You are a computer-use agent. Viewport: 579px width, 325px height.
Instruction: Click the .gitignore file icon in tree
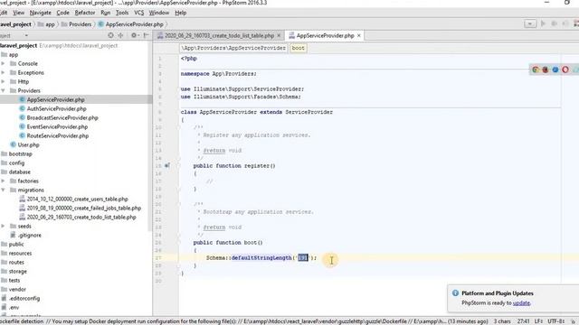[14, 235]
